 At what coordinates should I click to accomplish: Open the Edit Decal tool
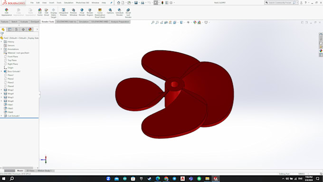pos(47,12)
